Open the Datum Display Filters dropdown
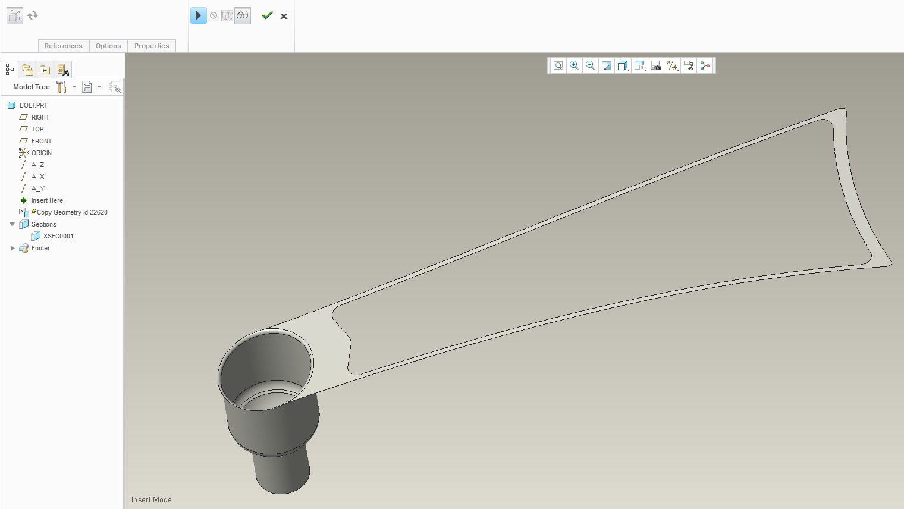Viewport: 904px width, 509px height. 672,65
